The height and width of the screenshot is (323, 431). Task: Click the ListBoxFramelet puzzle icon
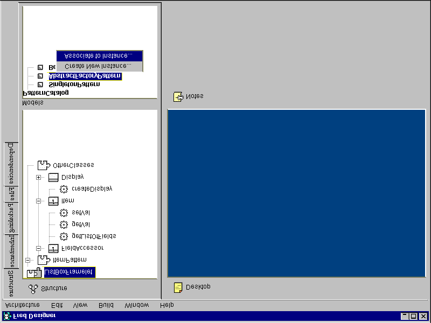point(34,272)
